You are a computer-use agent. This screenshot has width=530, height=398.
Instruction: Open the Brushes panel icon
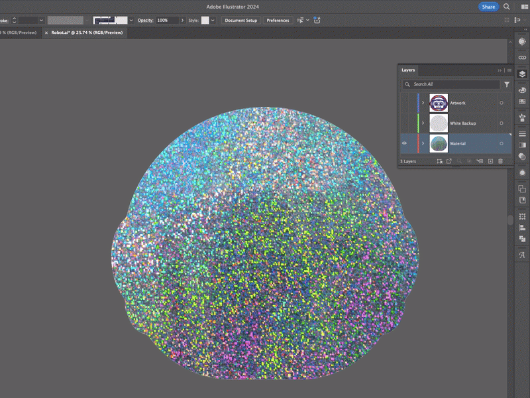pyautogui.click(x=522, y=117)
